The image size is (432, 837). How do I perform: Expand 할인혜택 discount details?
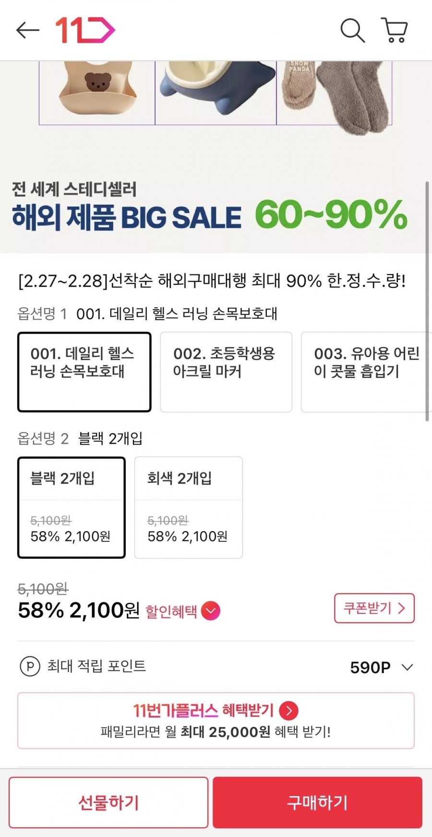click(211, 611)
